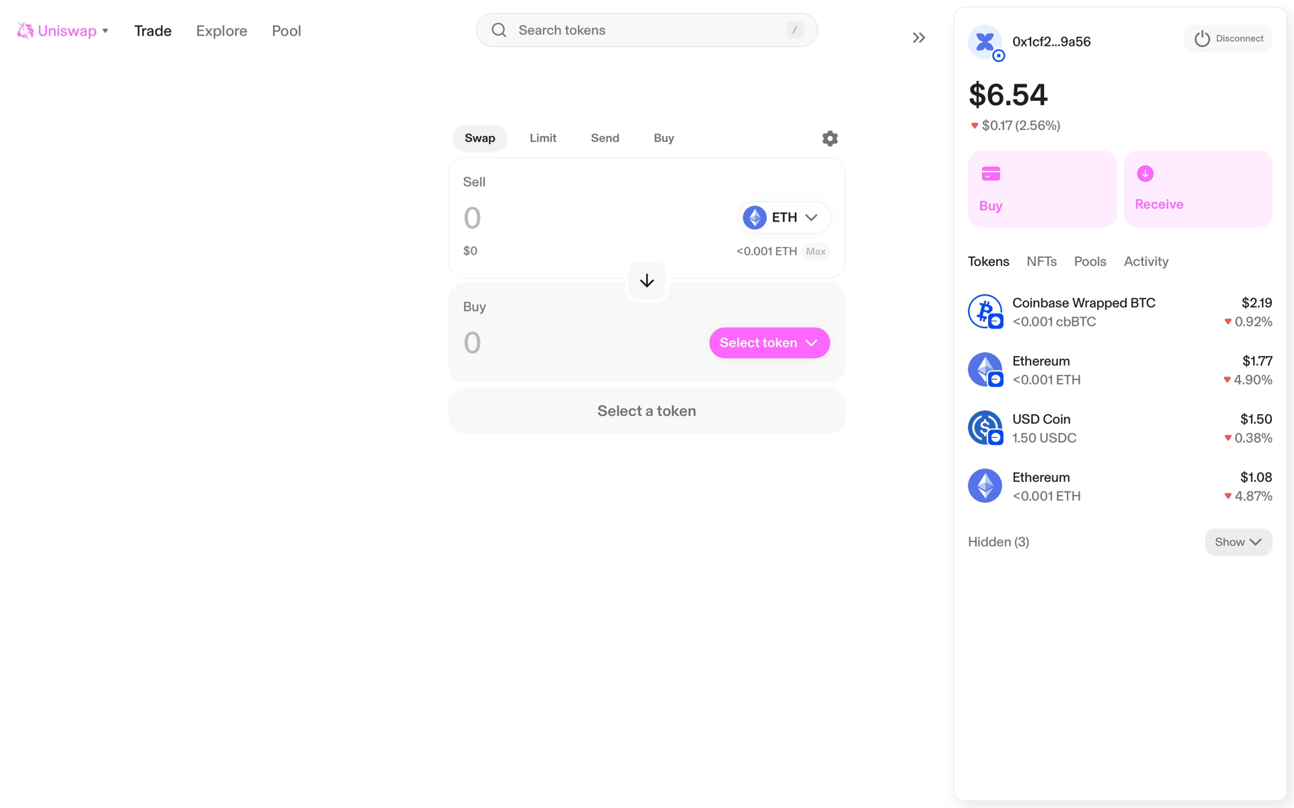Expand Hidden tokens with Show button
This screenshot has height=808, width=1294.
[x=1238, y=542]
